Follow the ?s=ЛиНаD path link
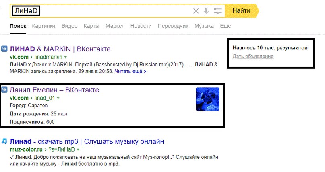Viewport: 325px width, 172px height. tap(62, 149)
